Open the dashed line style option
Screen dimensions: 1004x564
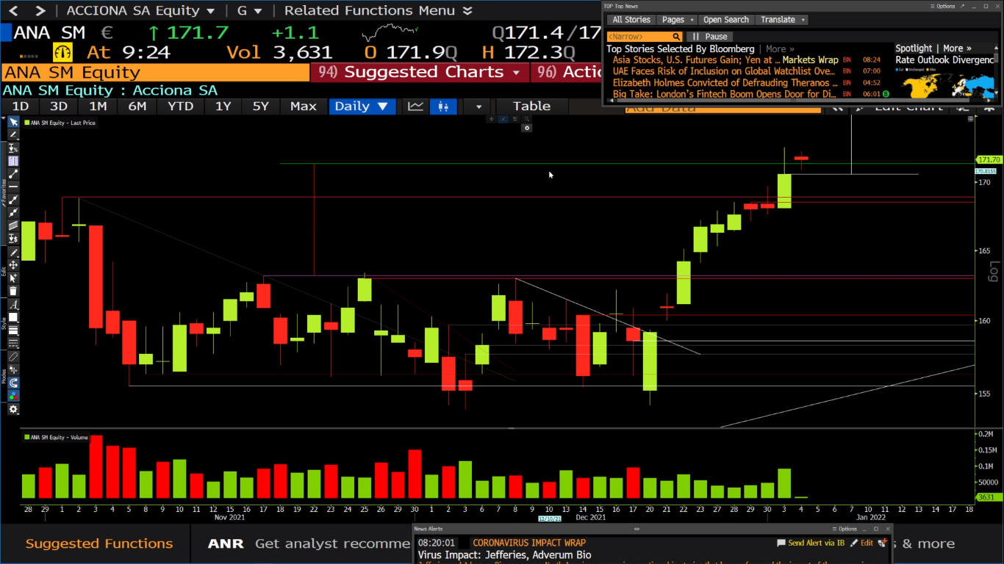(x=13, y=344)
